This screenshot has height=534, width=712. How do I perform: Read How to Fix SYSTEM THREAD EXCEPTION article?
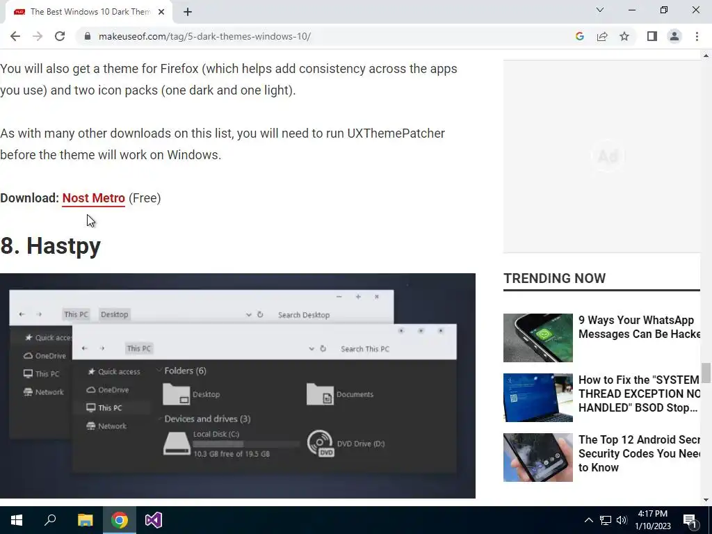(x=639, y=394)
